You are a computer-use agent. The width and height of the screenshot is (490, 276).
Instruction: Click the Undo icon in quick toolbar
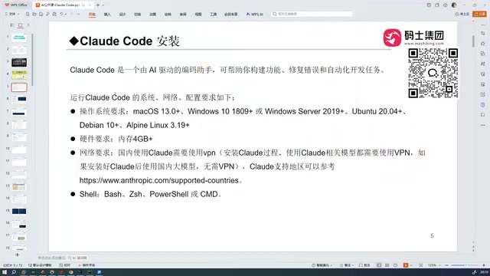pyautogui.click(x=61, y=14)
